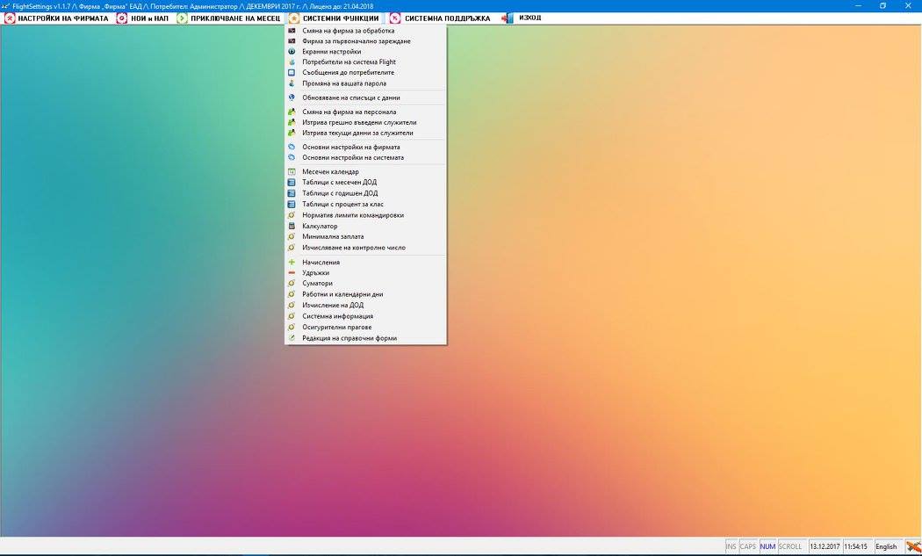The width and height of the screenshot is (922, 556).
Task: Click the green plus icon beside Начисления
Action: 291,263
